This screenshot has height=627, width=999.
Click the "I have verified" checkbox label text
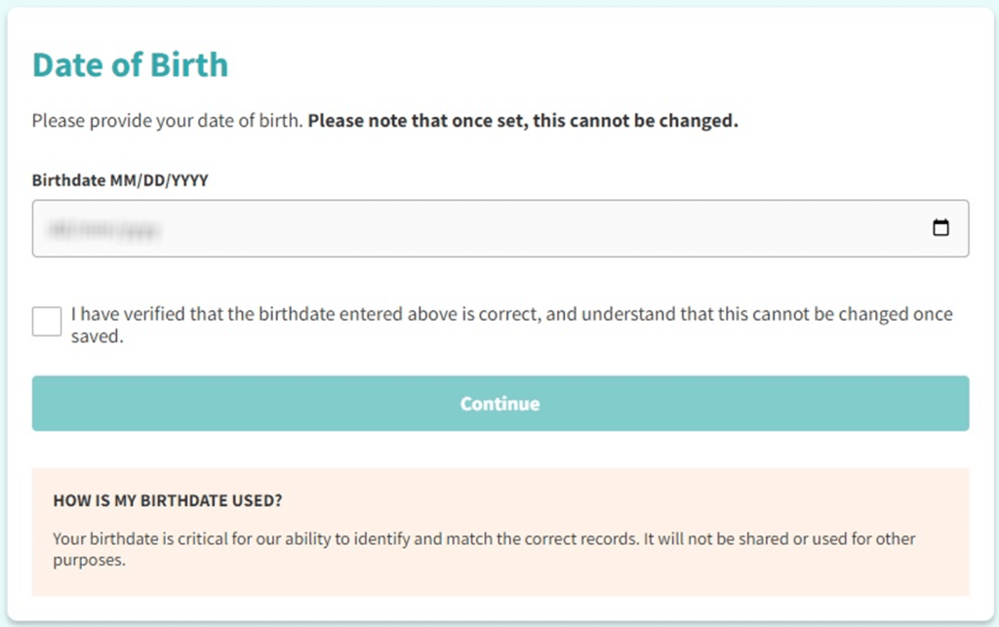(390, 315)
